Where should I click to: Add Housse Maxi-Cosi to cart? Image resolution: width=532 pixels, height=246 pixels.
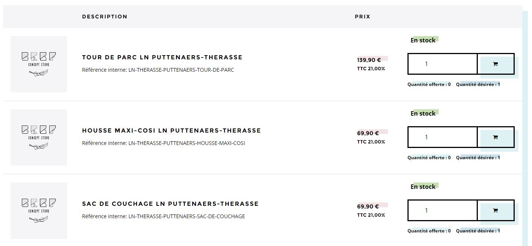[x=496, y=137]
